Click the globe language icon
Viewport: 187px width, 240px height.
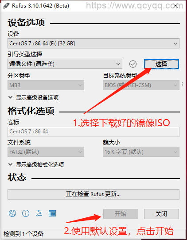pos(12,213)
